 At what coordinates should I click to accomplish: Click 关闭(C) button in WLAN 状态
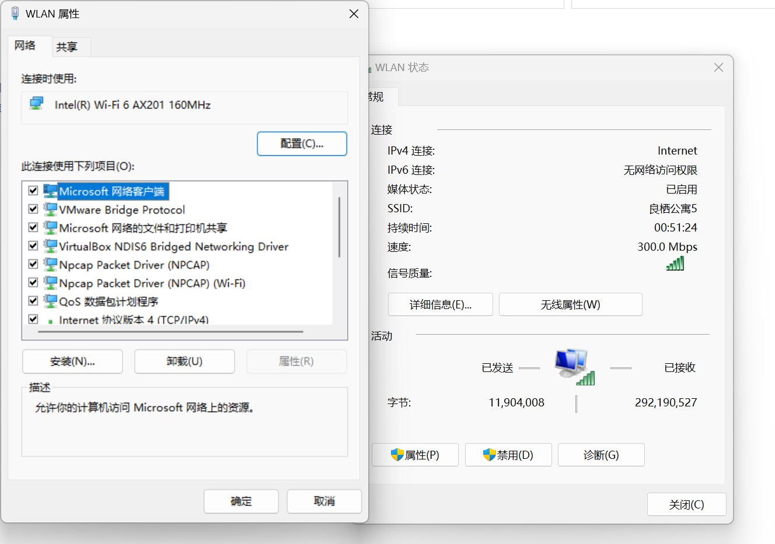tap(687, 504)
